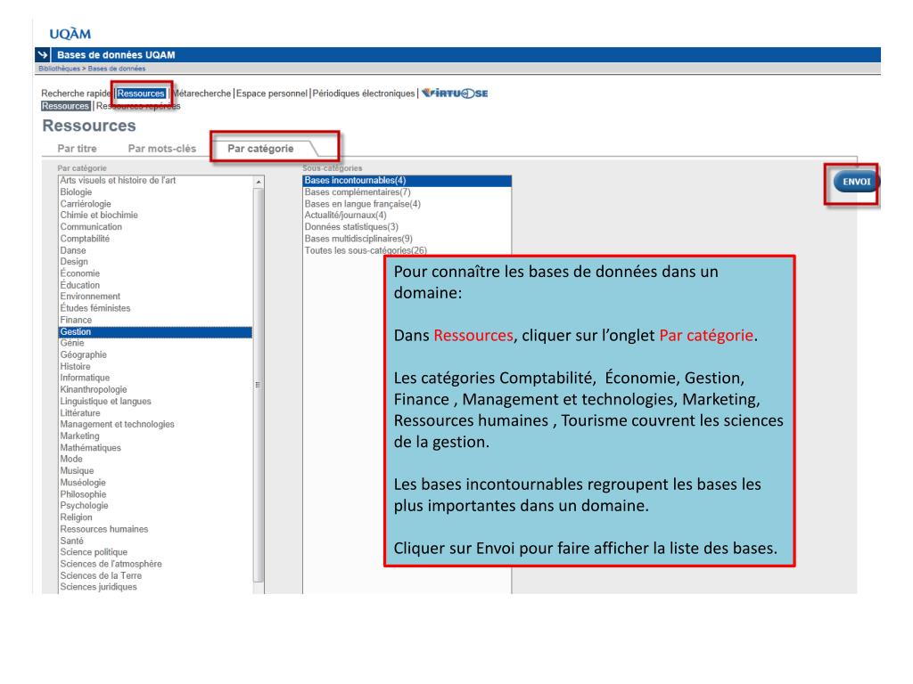Select the Santé category
Viewport: 913px width, 684px height.
pos(155,541)
